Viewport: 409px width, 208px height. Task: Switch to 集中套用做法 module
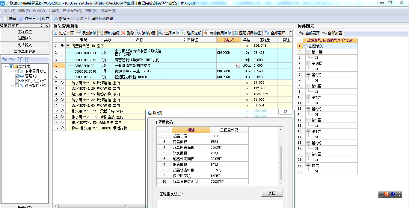click(25, 51)
